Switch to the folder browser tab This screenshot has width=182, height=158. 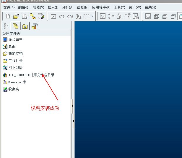pyautogui.click(x=16, y=26)
